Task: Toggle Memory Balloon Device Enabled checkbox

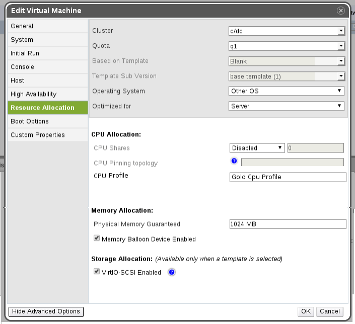Action: 97,239
